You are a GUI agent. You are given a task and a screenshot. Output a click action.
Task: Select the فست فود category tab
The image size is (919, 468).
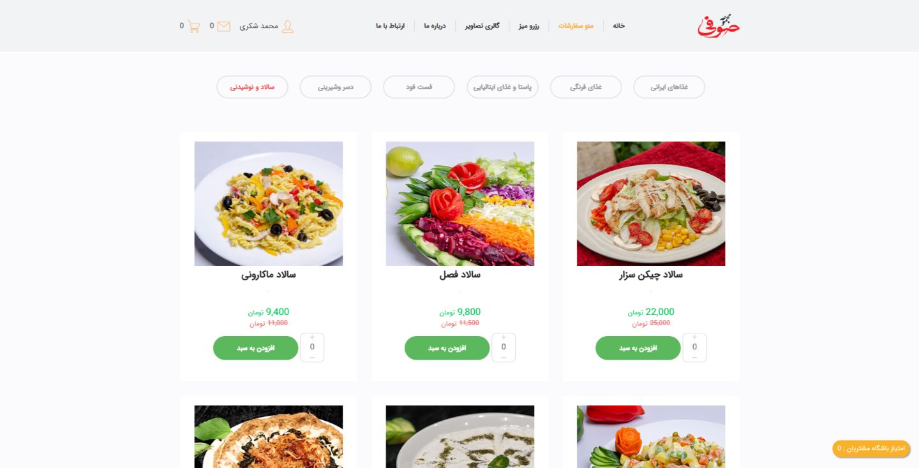coord(419,87)
